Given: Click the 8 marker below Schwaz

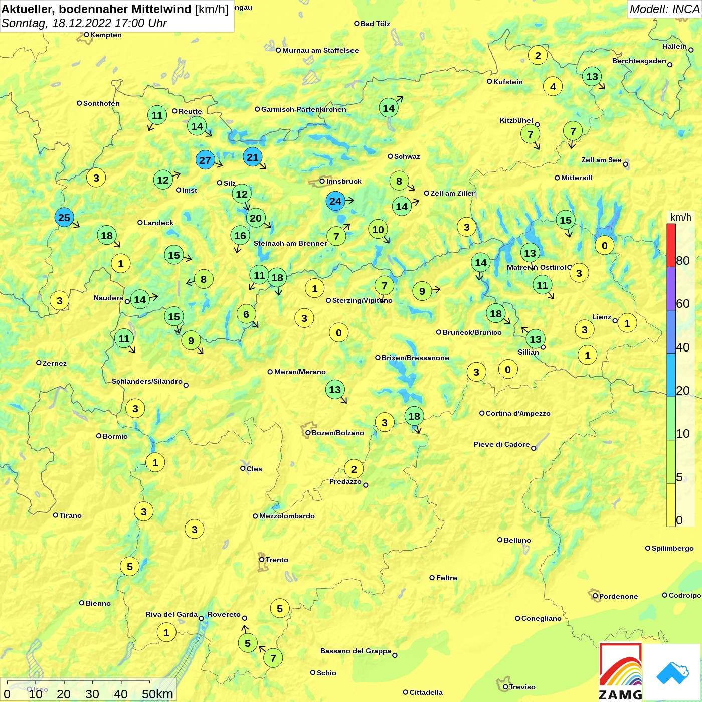Looking at the screenshot, I should [x=399, y=181].
